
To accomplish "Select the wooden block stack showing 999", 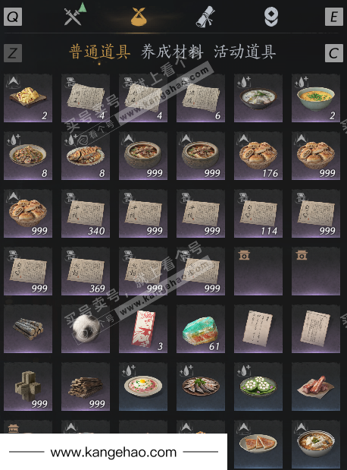I will 28,386.
